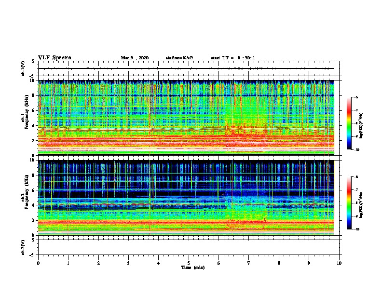Click the "station=KAG" label
The height and width of the screenshot is (295, 382).
coord(179,58)
